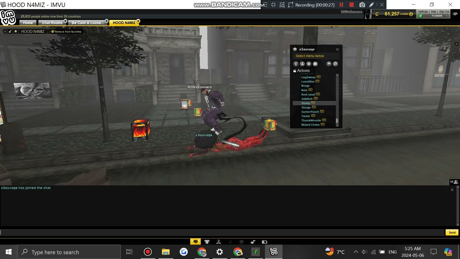Open the chat bubble mode
The width and height of the screenshot is (460, 259).
(195, 242)
